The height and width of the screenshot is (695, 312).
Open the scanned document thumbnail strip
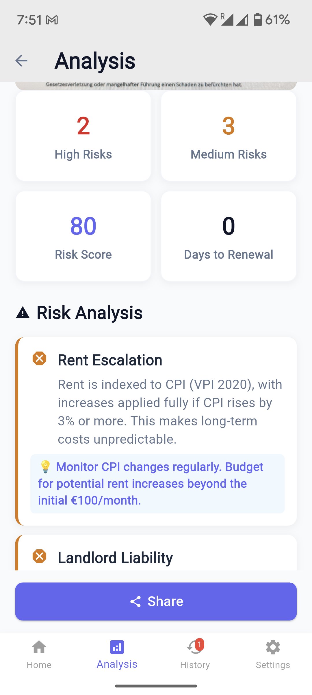156,85
